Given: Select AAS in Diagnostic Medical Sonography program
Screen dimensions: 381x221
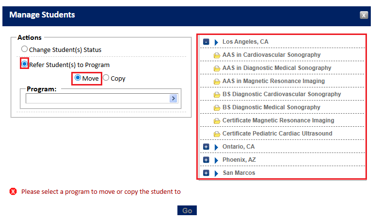Looking at the screenshot, I should [277, 68].
